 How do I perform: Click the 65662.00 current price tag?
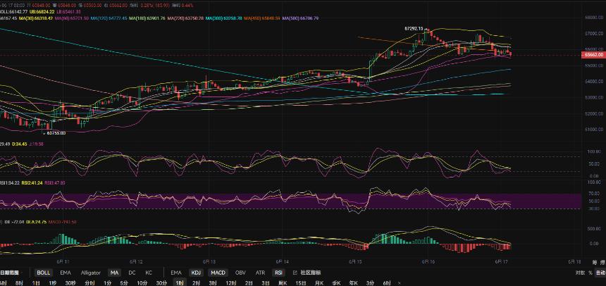coord(593,55)
